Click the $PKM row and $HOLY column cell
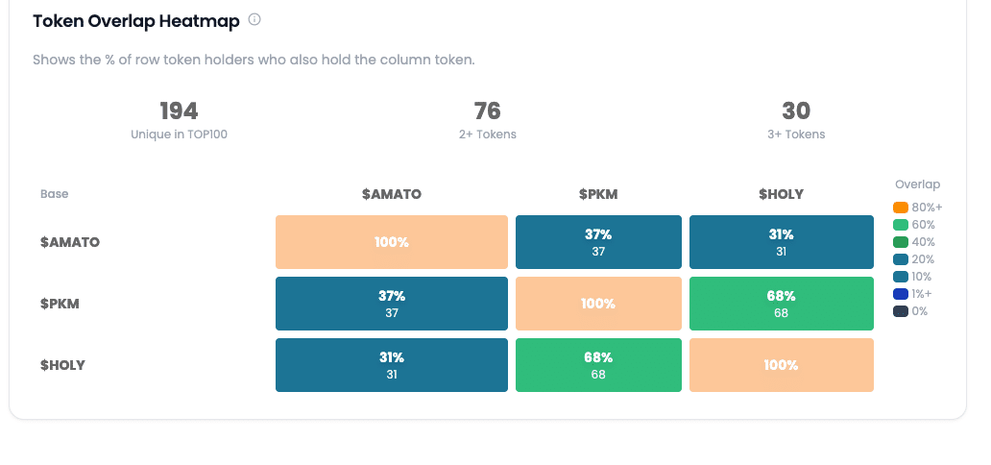Viewport: 991px width, 465px height. pos(781,304)
